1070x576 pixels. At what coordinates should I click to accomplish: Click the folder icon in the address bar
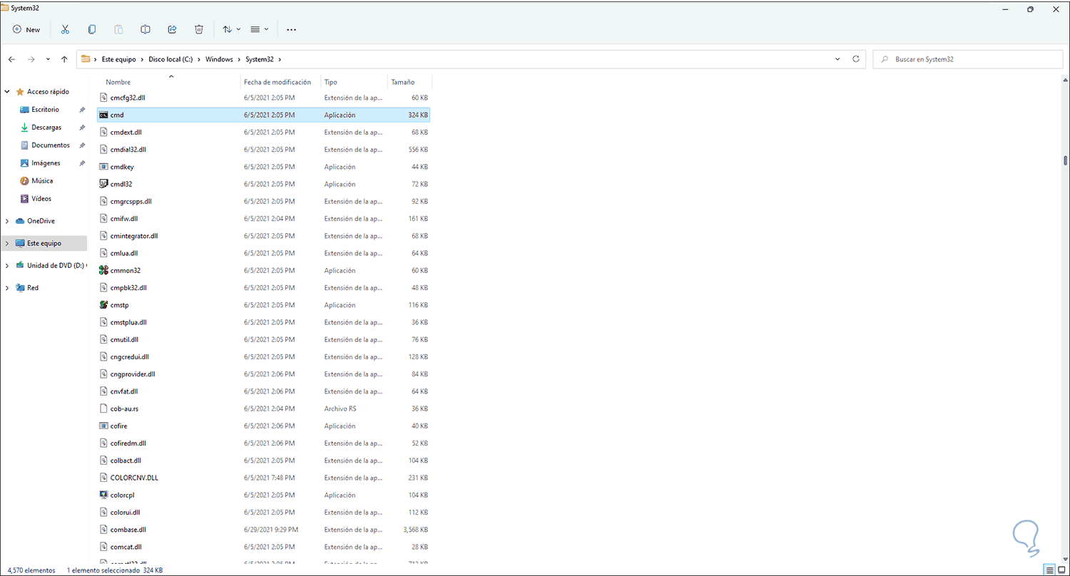point(86,59)
